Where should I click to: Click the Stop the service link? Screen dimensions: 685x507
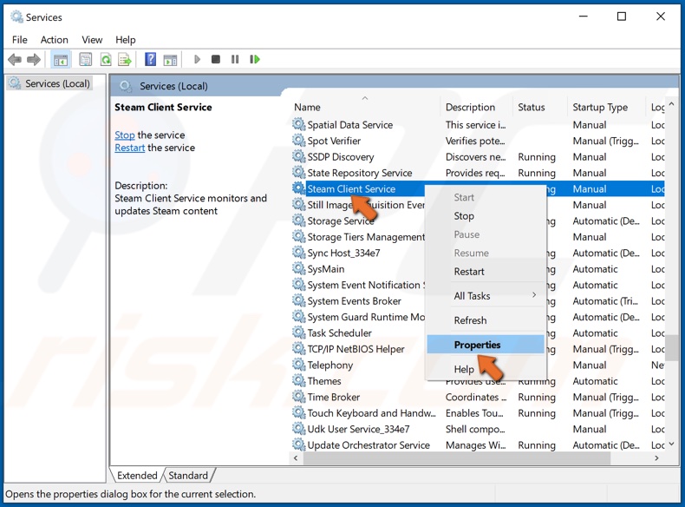pos(125,135)
